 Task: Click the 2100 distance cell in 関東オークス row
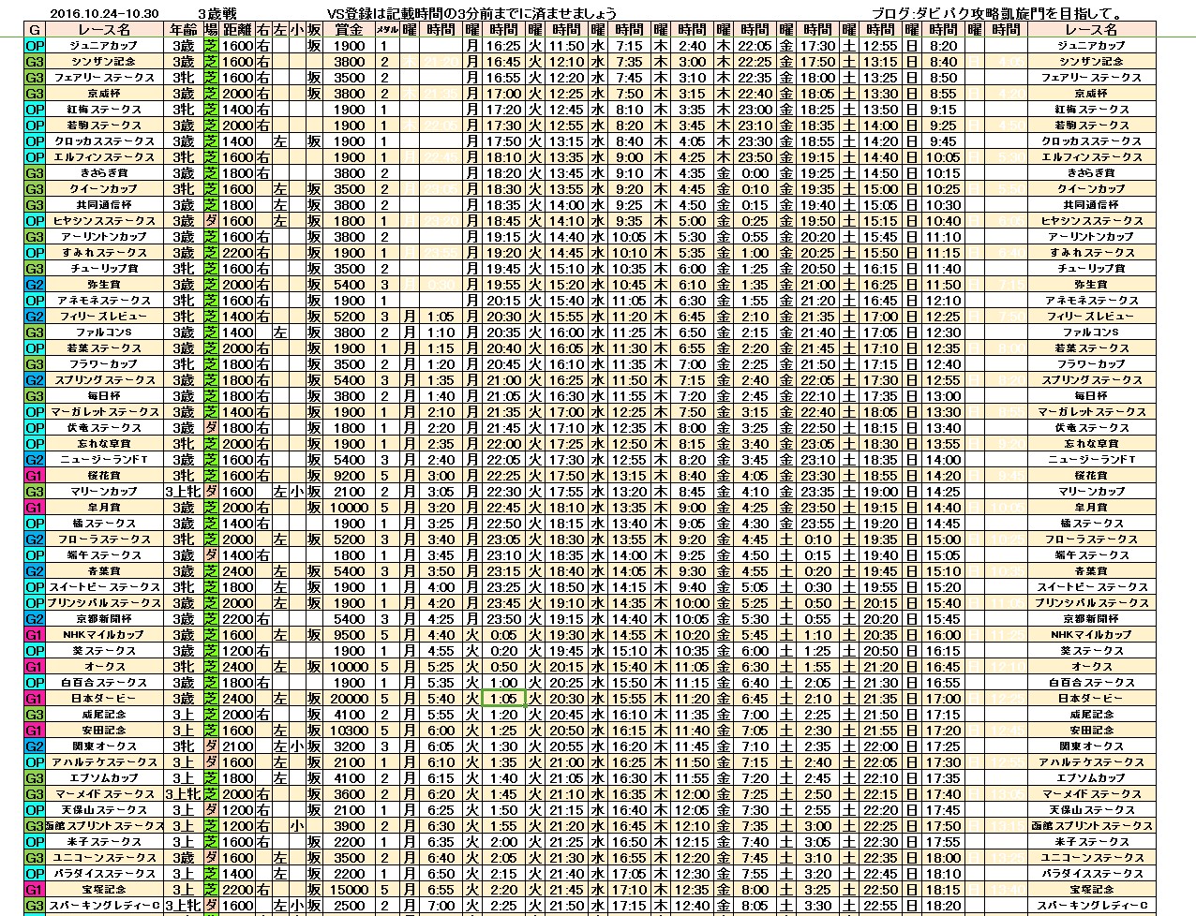pyautogui.click(x=237, y=746)
